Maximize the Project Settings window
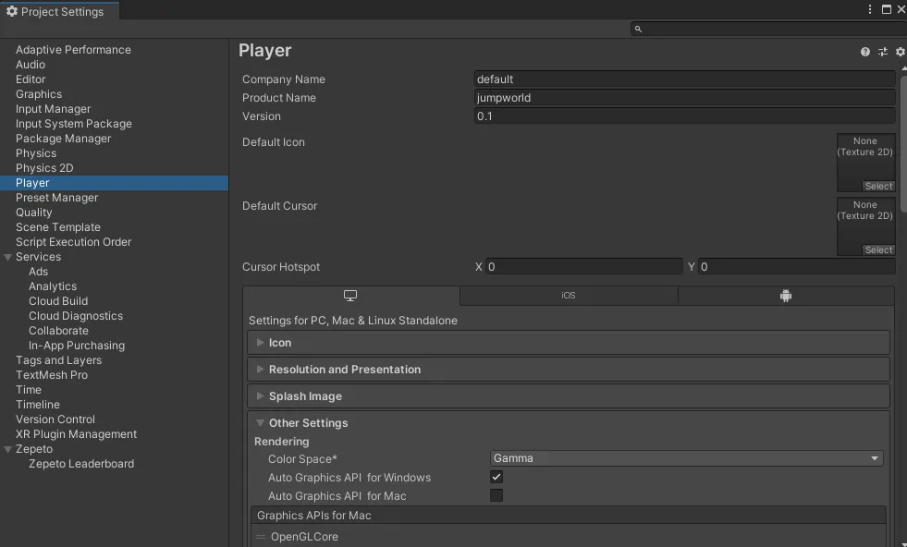 (886, 9)
